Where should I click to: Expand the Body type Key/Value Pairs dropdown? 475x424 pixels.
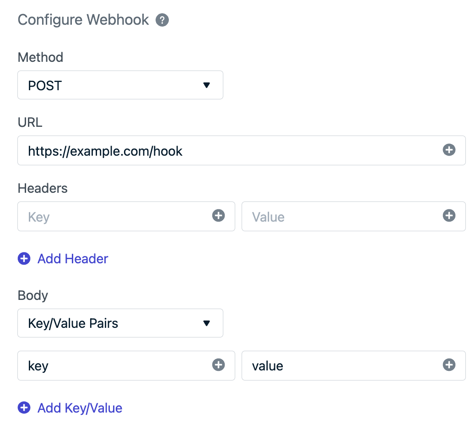point(120,323)
